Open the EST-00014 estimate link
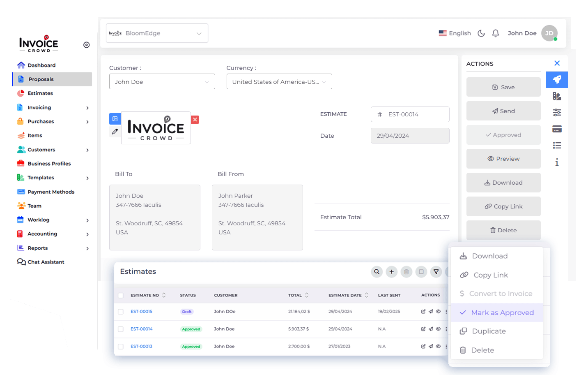The width and height of the screenshot is (588, 375). (142, 329)
